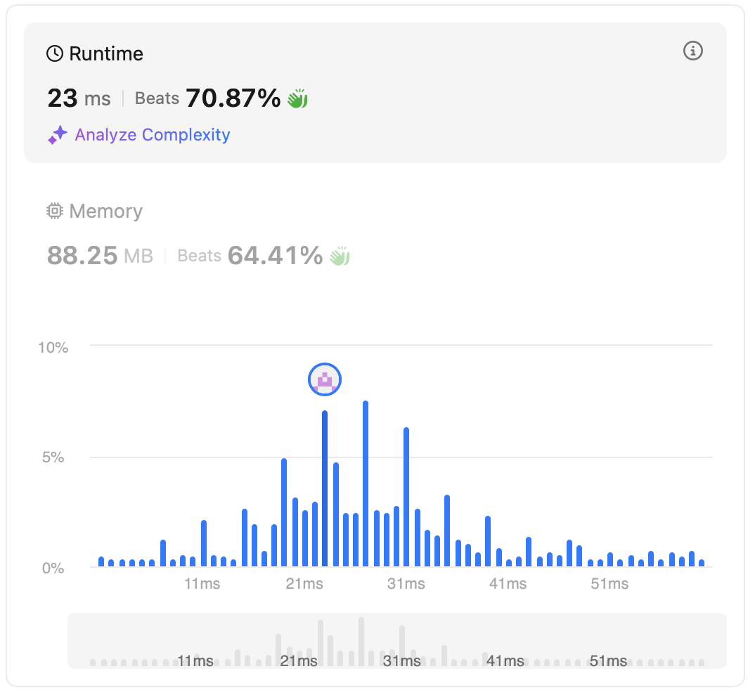Select the highlighted bar beneath the avatar marker
Viewport: 755px width, 697px height.
pyautogui.click(x=325, y=488)
